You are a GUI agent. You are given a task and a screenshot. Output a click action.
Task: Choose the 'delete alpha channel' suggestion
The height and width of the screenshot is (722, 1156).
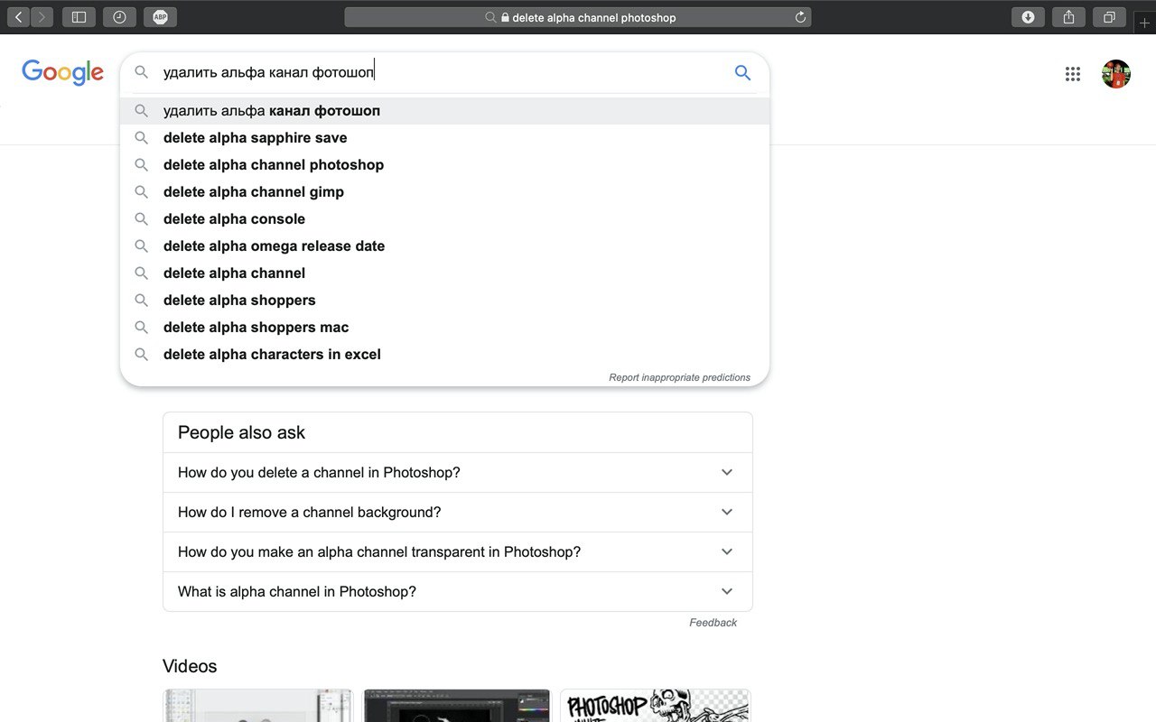[444, 273]
